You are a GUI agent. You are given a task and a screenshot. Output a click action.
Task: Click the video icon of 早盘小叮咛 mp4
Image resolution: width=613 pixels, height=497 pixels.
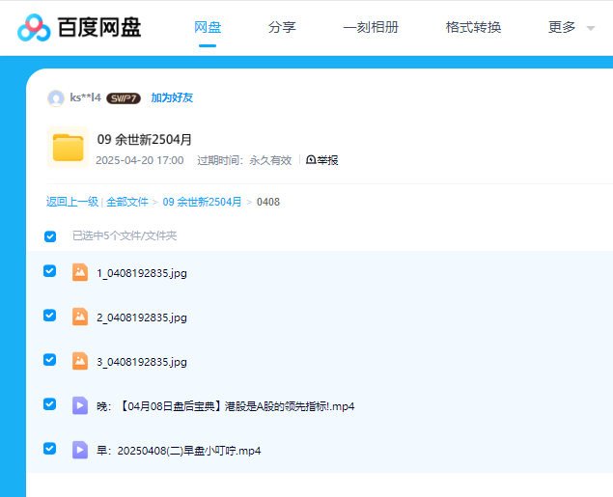click(x=80, y=451)
